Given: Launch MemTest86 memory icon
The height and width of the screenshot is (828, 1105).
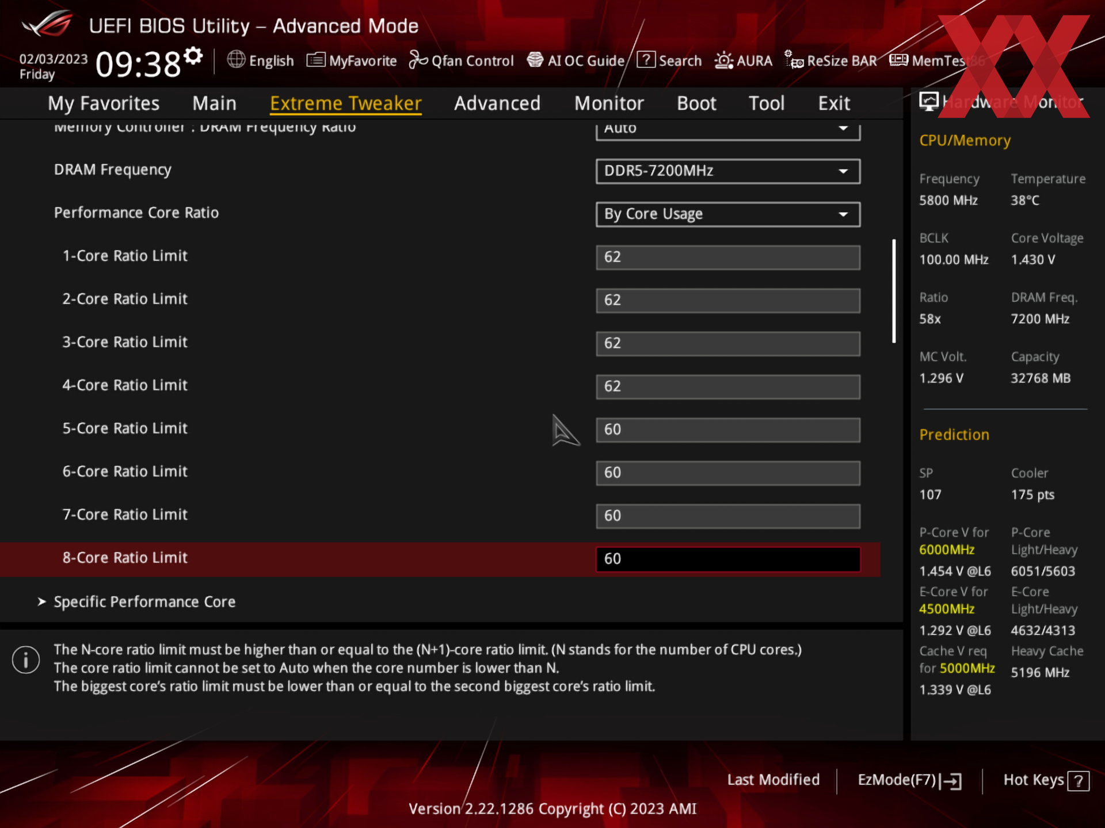Looking at the screenshot, I should coord(898,60).
